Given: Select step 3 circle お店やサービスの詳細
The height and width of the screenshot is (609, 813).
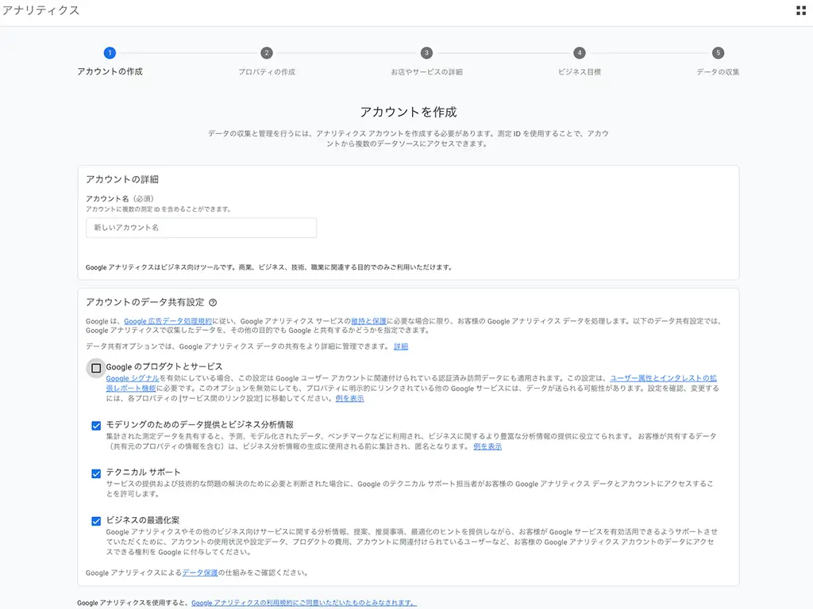Looking at the screenshot, I should [426, 53].
